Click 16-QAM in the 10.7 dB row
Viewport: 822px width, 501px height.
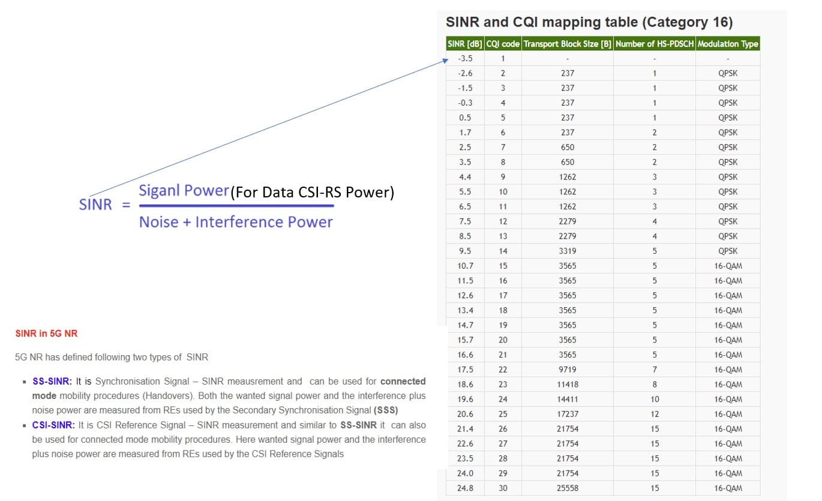tap(728, 266)
